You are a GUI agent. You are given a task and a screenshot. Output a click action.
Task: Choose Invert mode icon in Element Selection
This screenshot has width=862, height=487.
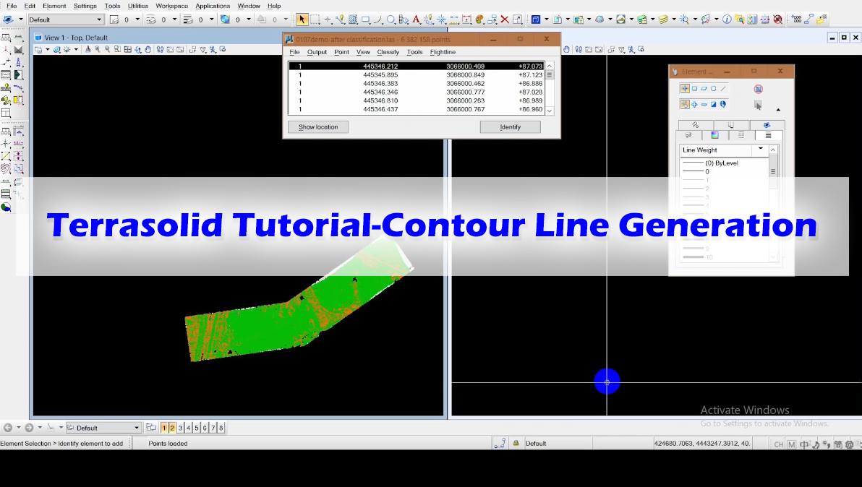point(714,104)
